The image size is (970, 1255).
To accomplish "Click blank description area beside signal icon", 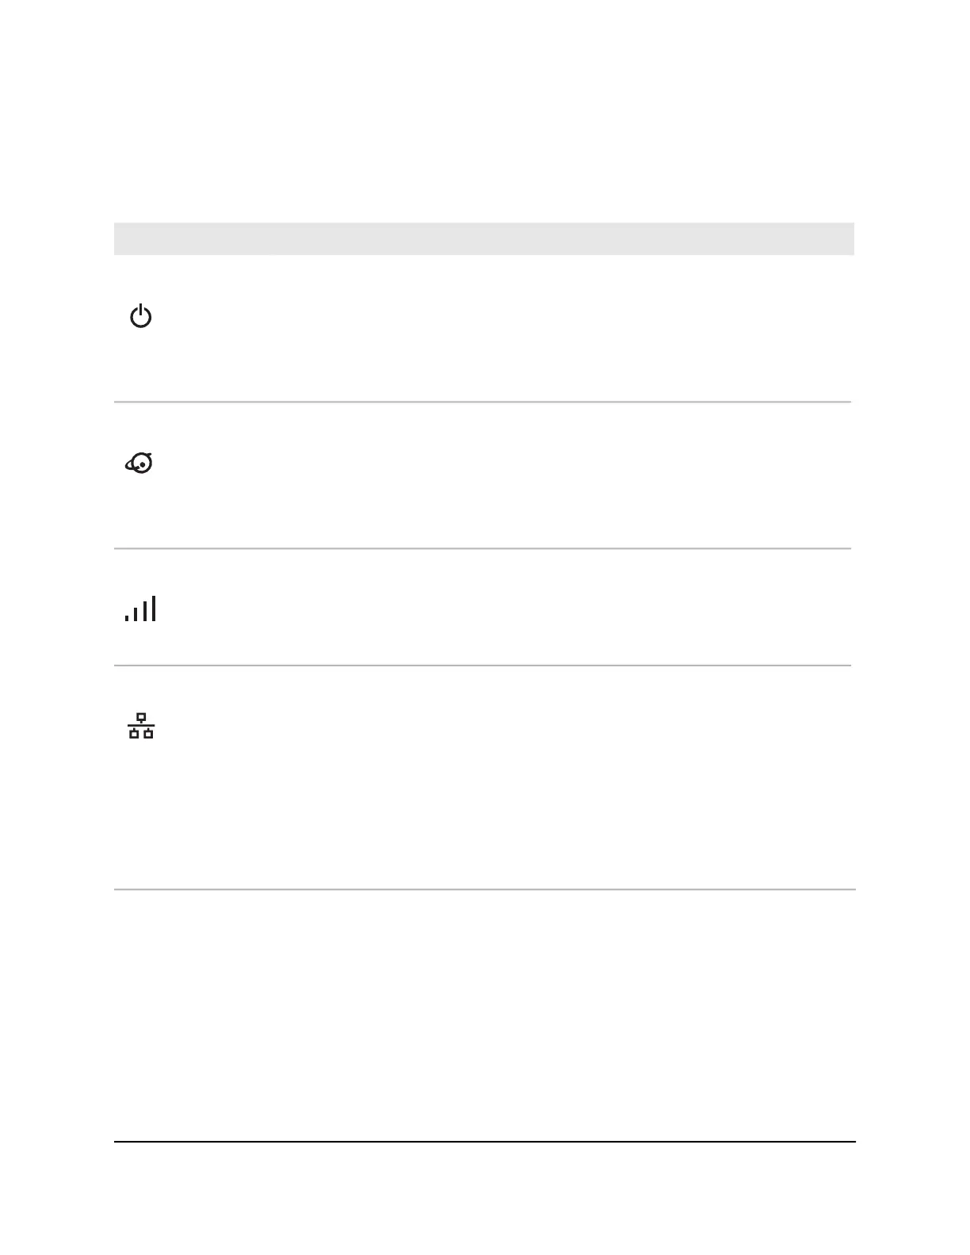I will 507,607.
